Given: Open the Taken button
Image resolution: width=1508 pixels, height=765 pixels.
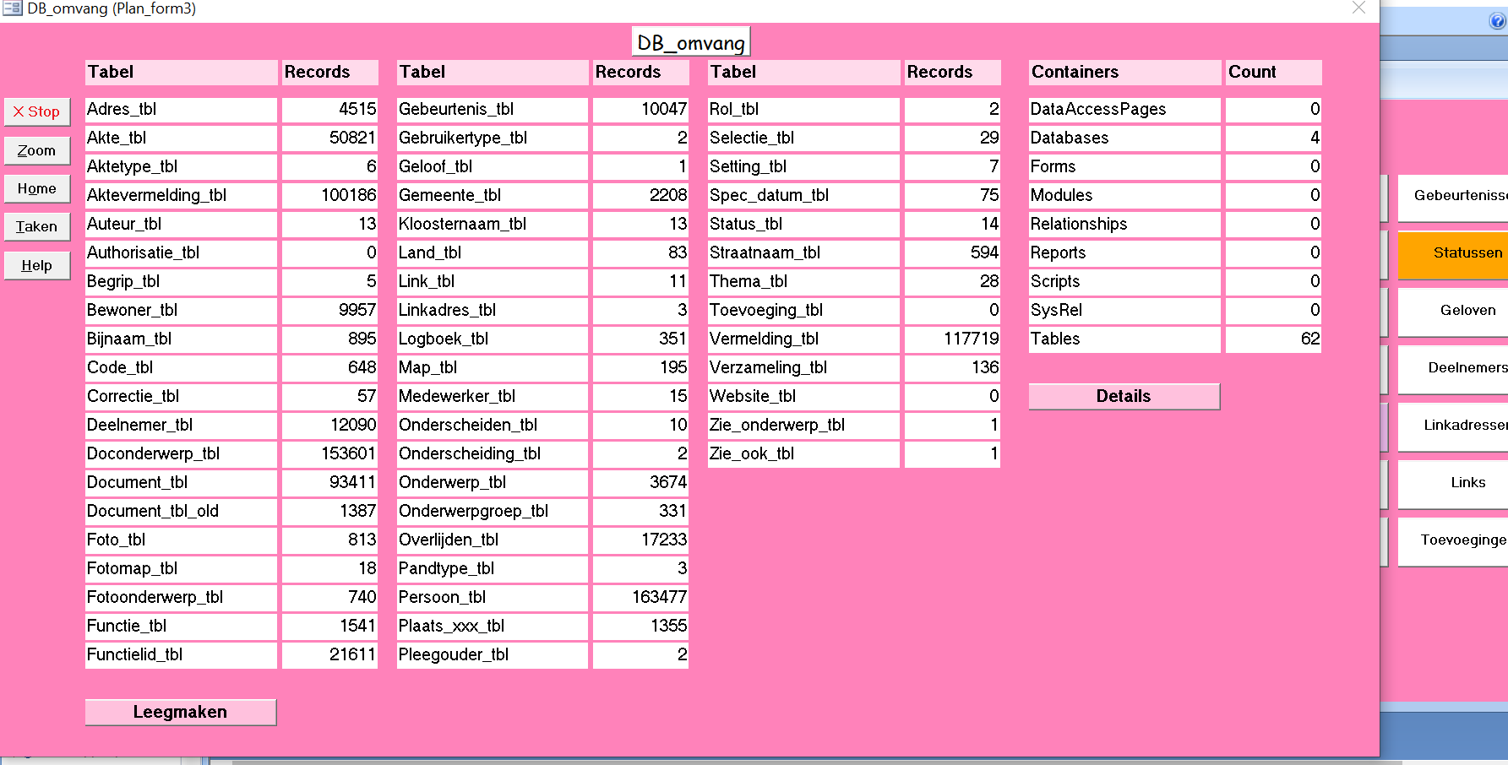Looking at the screenshot, I should 37,226.
